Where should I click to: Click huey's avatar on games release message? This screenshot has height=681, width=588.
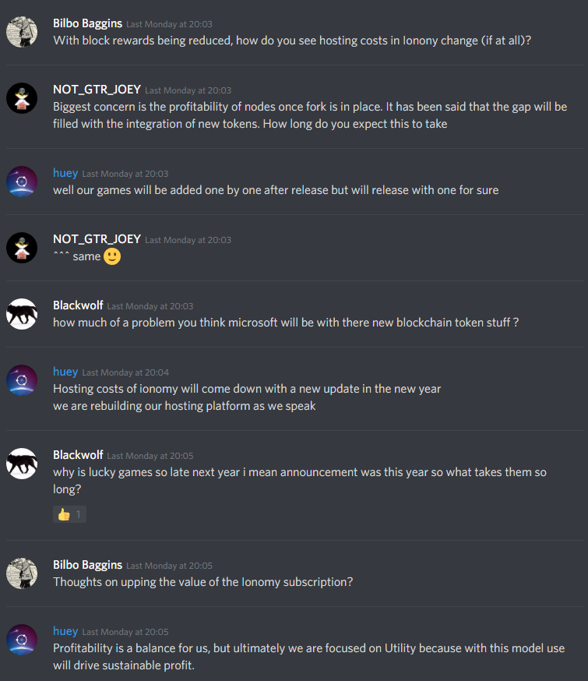pyautogui.click(x=22, y=182)
